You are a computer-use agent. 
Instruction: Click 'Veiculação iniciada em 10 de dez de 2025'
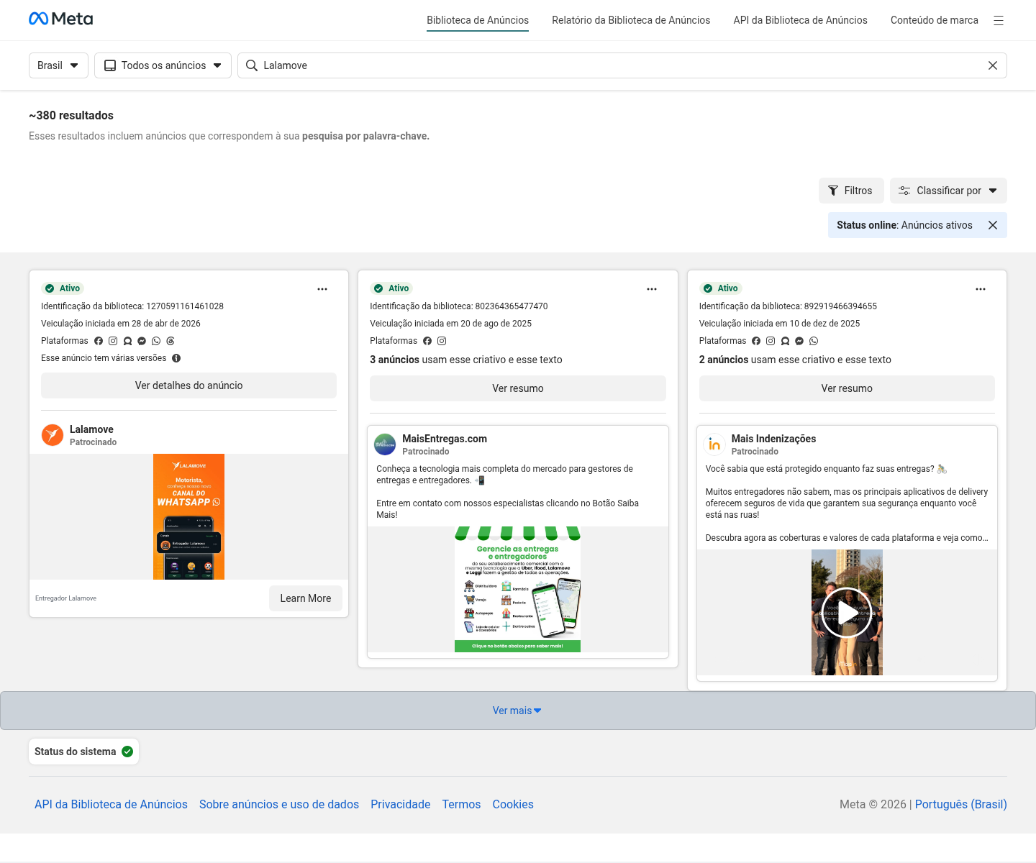pyautogui.click(x=780, y=324)
